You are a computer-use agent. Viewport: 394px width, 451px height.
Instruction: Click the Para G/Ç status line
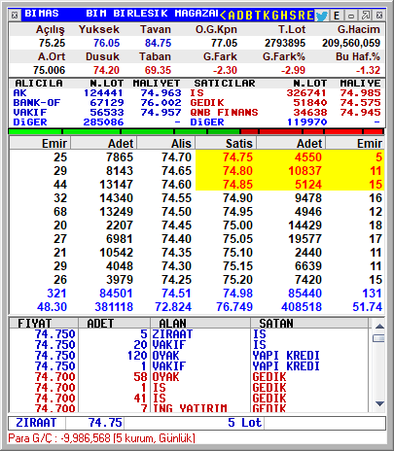[101, 438]
